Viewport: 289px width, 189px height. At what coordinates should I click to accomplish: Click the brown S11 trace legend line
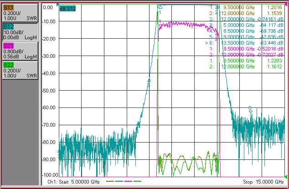point(110,181)
